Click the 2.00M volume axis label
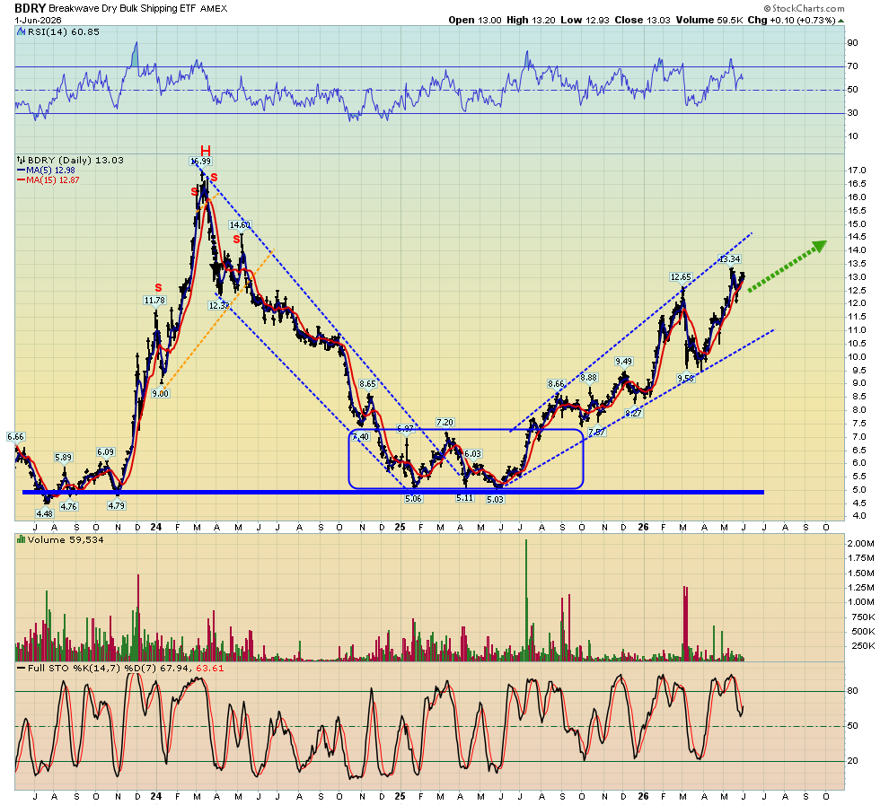Viewport: 889px width, 805px height. click(860, 544)
